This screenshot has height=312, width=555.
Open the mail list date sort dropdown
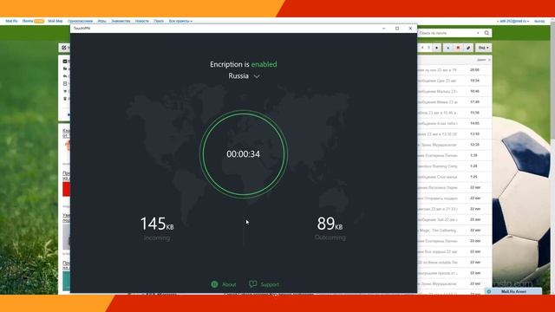[484, 60]
